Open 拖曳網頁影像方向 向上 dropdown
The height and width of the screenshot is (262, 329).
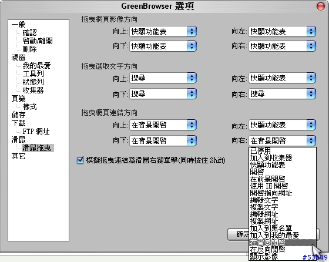pyautogui.click(x=163, y=32)
